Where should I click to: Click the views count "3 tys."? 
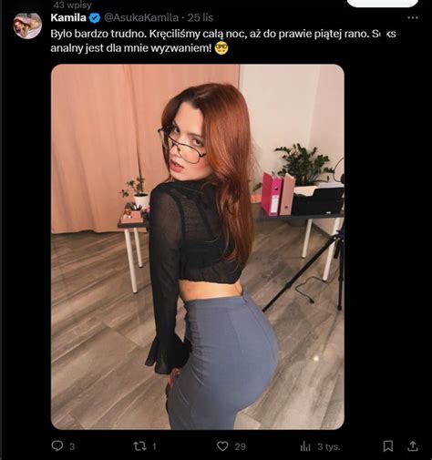click(x=329, y=446)
